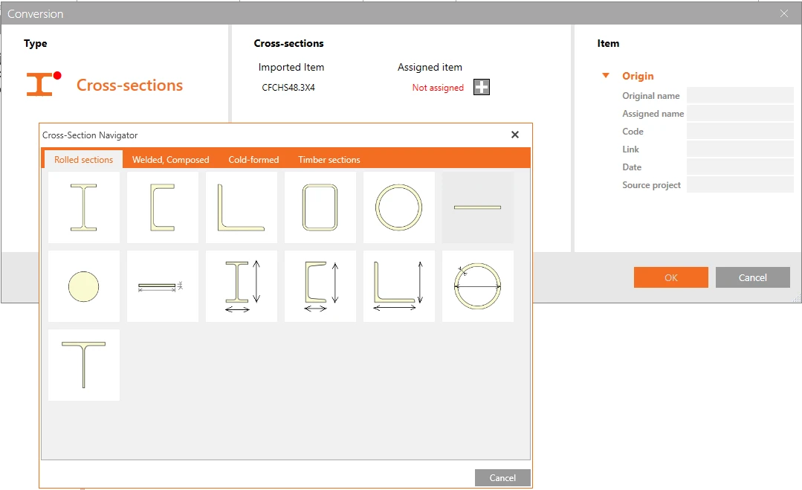Pick parametric angle with dimension arrows
802x490 pixels.
(399, 286)
